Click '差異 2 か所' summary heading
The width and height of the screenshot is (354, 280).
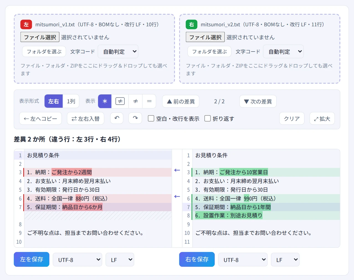tap(67, 139)
